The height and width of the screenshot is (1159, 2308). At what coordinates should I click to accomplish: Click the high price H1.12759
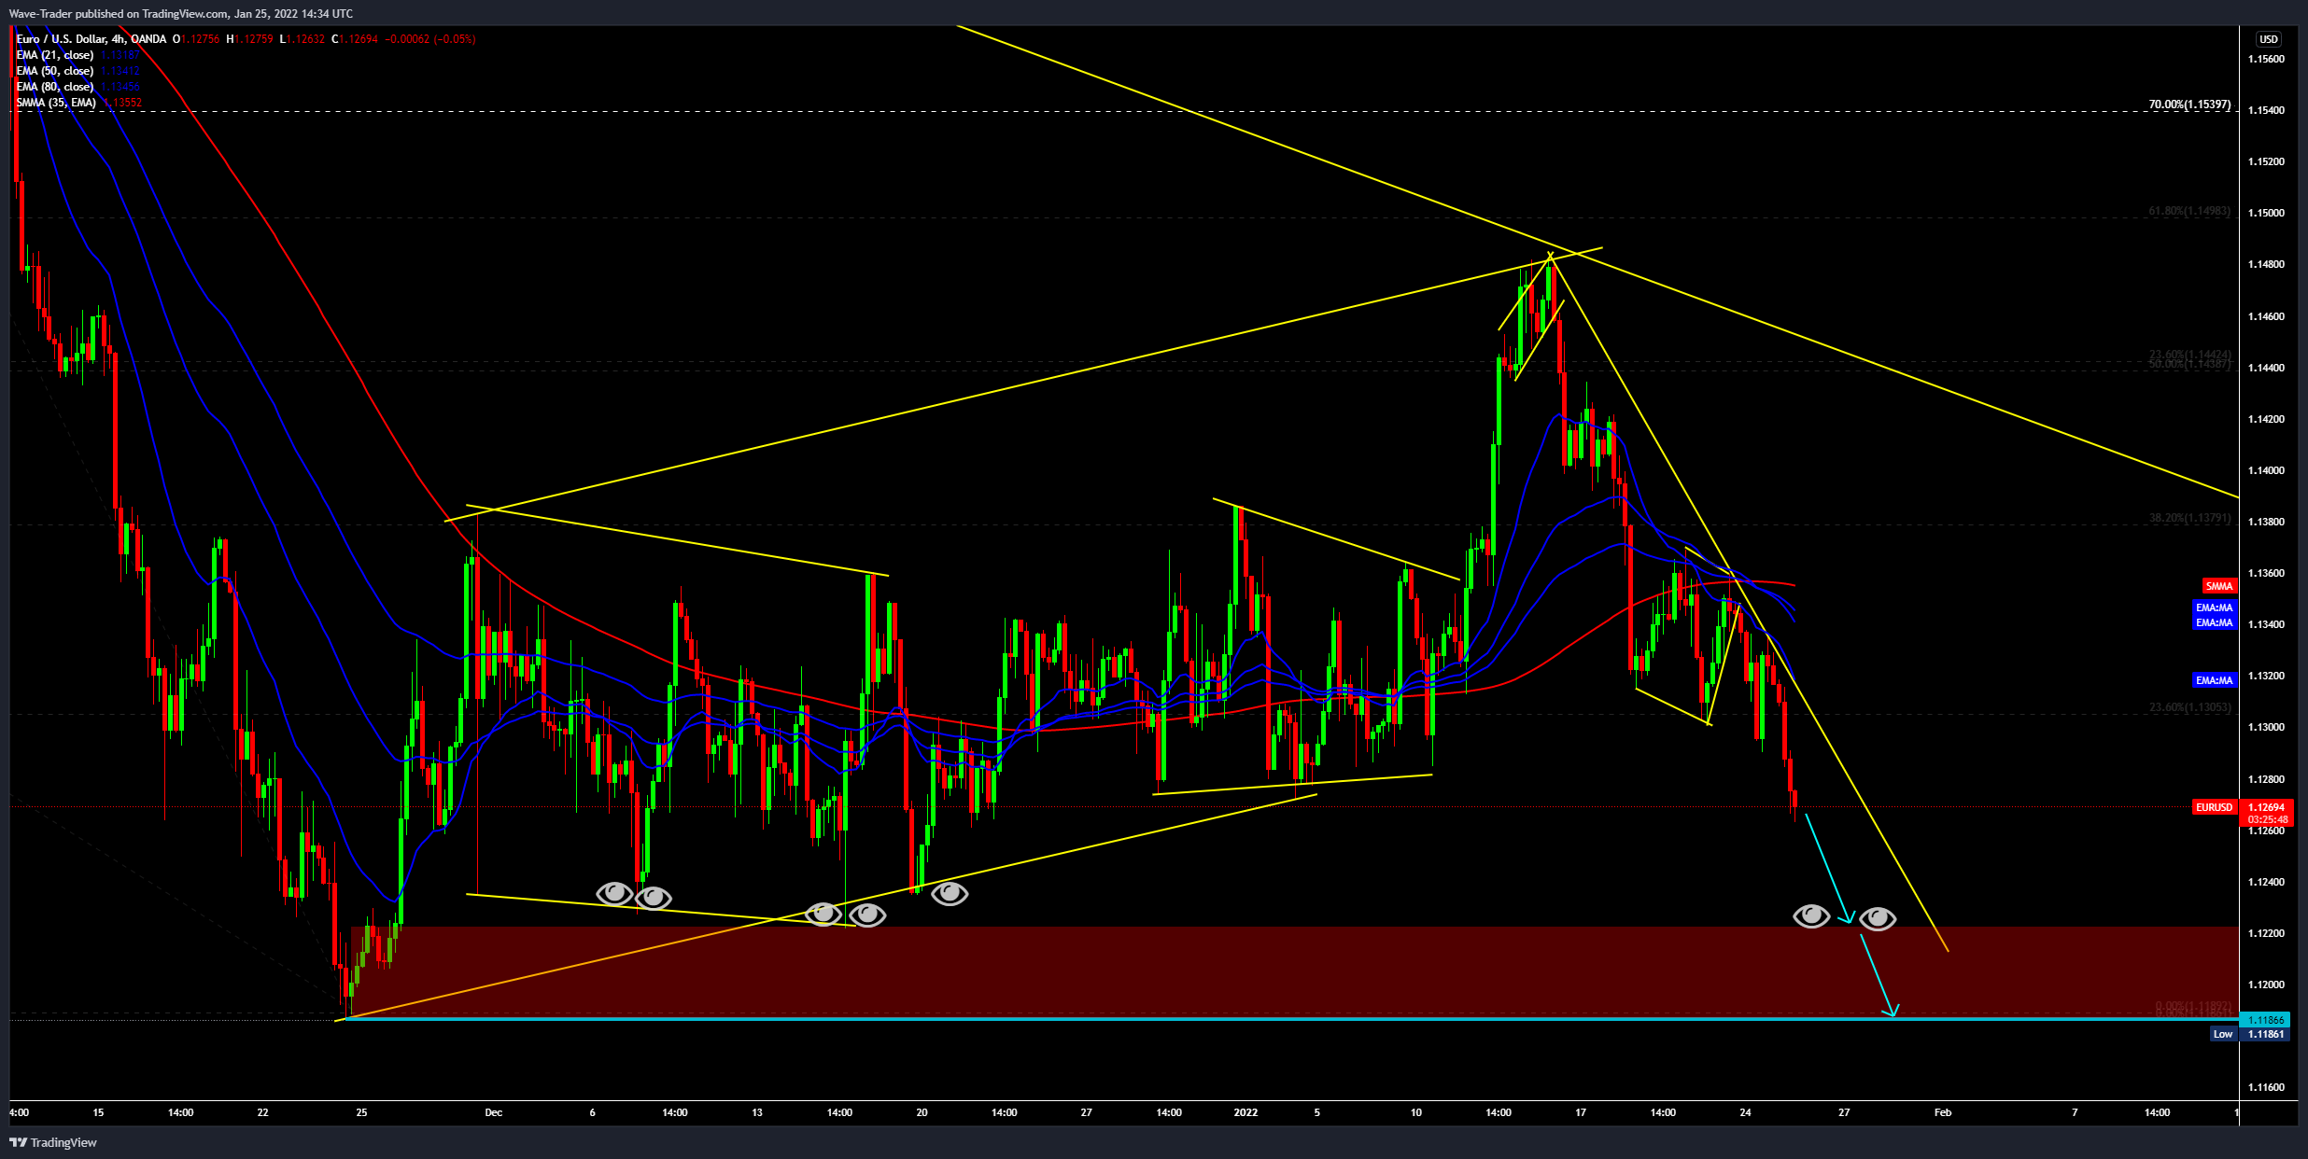pyautogui.click(x=249, y=39)
